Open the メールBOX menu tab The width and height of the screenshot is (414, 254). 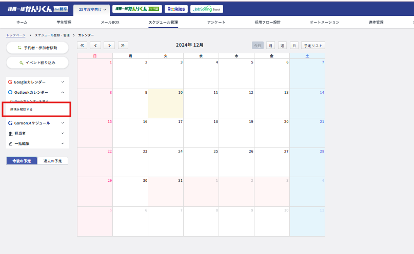coord(110,23)
